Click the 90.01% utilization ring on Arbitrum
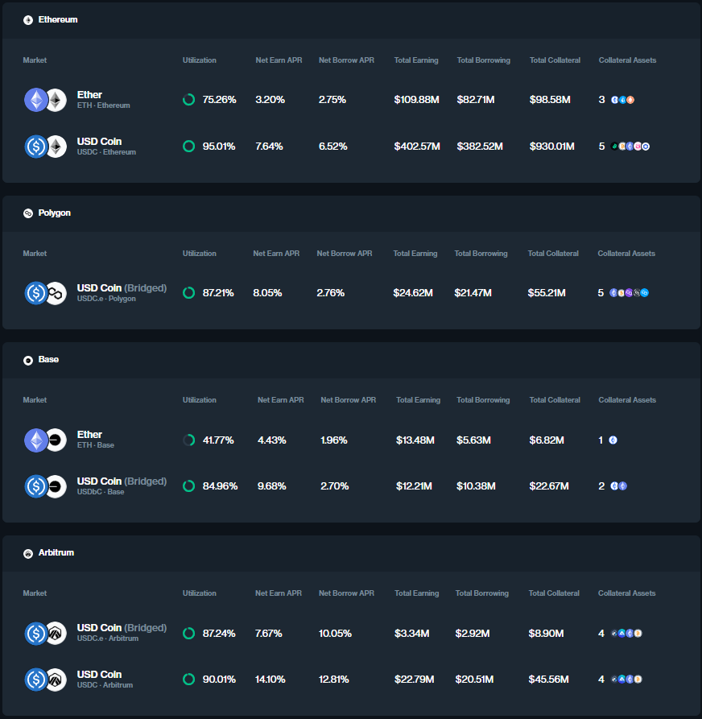Screen dimensions: 702x719 tap(189, 679)
